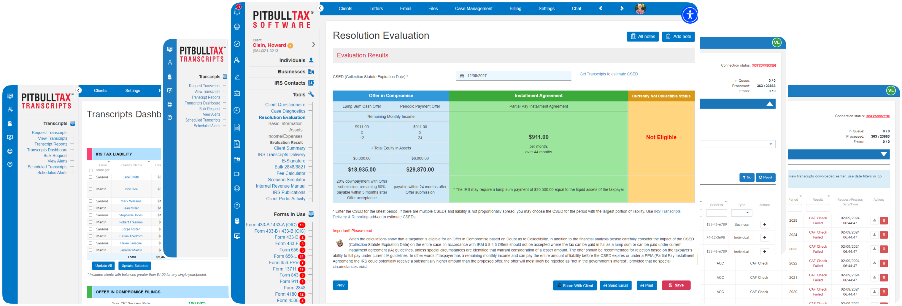Image resolution: width=902 pixels, height=306 pixels.
Task: Click the robot icon in main PitbullTax Software sidebar
Action: coord(237,221)
